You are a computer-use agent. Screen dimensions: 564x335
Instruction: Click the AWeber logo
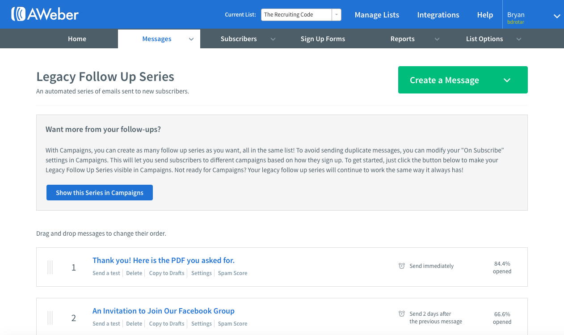click(x=45, y=14)
